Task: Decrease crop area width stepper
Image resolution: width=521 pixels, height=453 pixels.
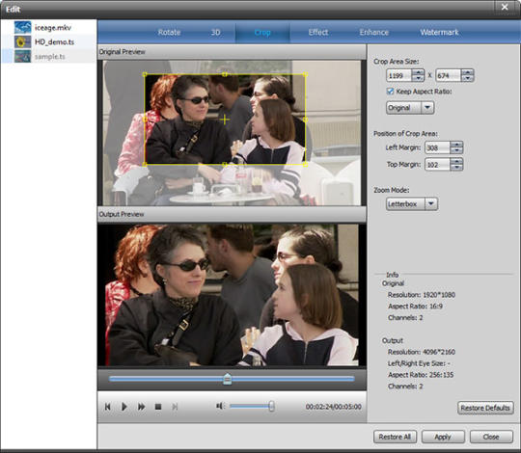Action: click(x=418, y=79)
